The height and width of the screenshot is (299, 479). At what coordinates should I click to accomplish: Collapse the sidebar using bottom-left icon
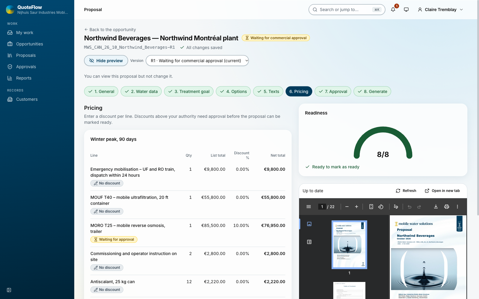[x=9, y=290]
